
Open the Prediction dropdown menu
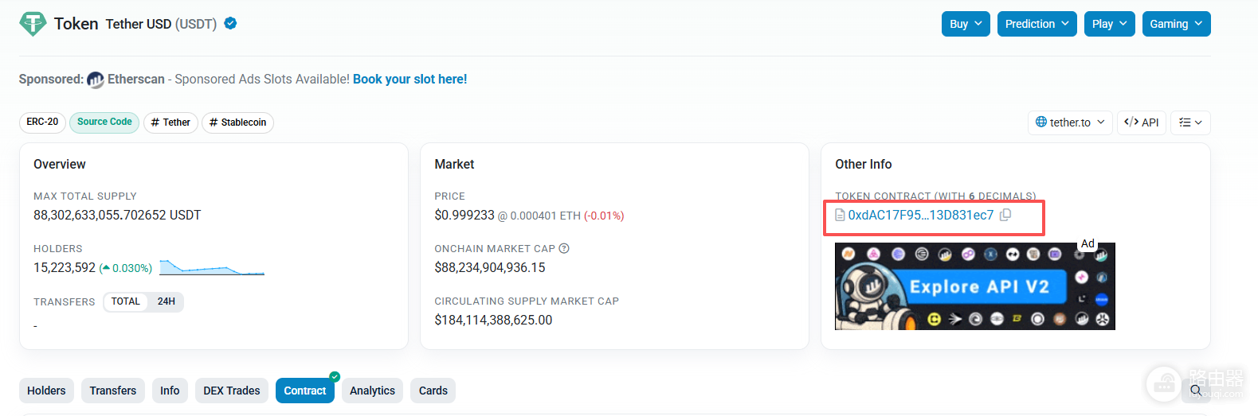pyautogui.click(x=1037, y=24)
